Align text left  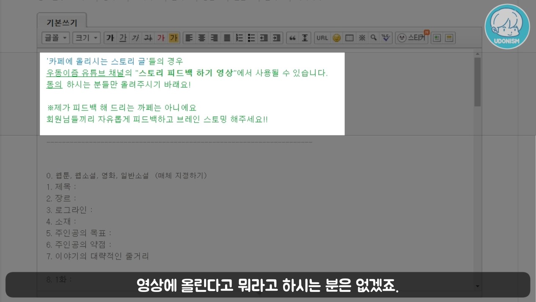coord(189,38)
